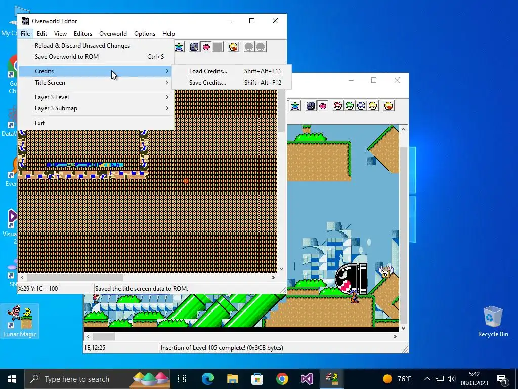Open the Lunar Magic desktop shortcut
518x389 pixels.
(20, 321)
